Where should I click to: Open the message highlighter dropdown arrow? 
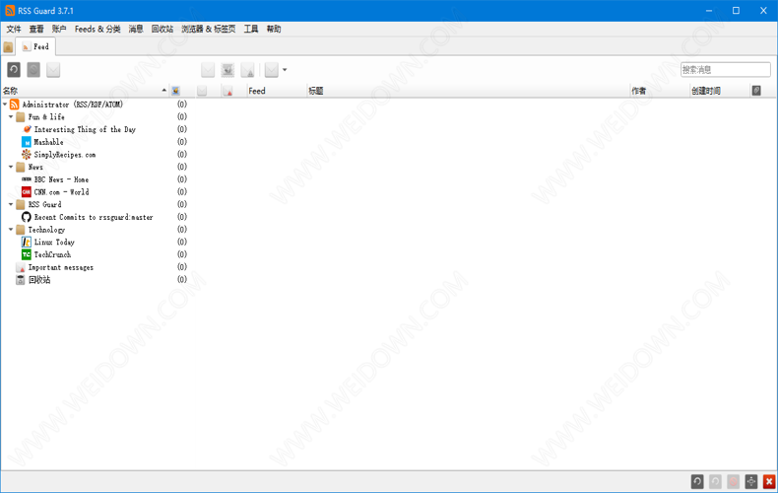[285, 70]
